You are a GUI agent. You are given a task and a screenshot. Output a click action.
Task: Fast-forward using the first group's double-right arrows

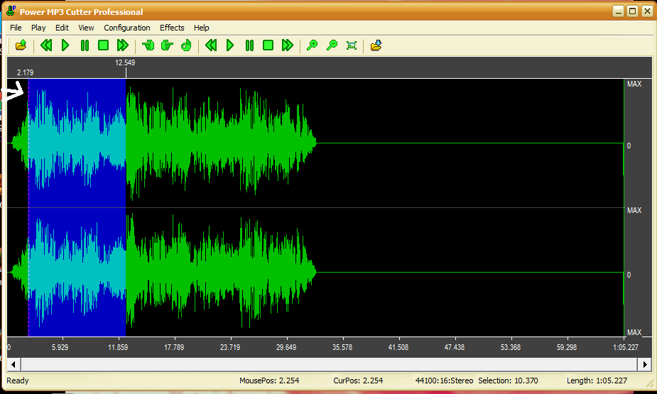point(122,45)
